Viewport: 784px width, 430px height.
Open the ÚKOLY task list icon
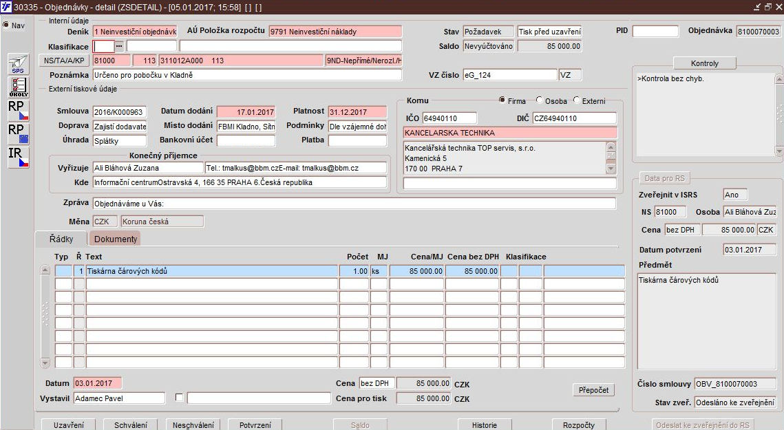(18, 87)
